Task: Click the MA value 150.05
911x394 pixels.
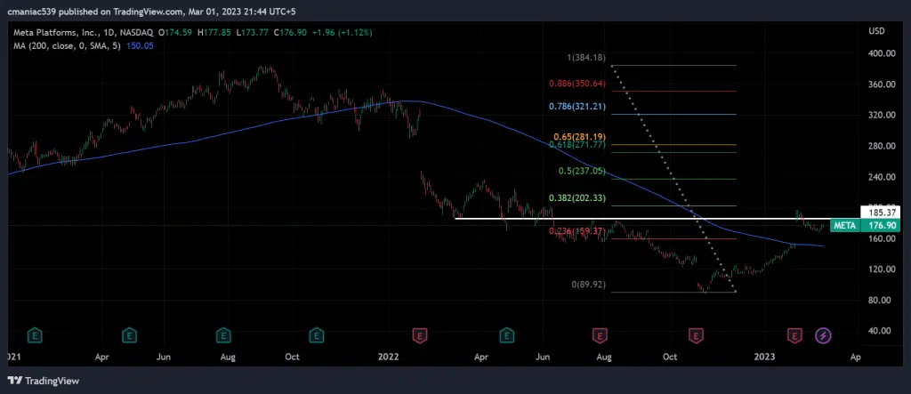Action: click(x=140, y=45)
